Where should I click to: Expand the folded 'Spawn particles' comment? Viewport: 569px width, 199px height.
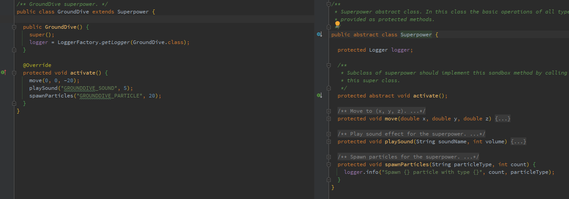tap(329, 156)
